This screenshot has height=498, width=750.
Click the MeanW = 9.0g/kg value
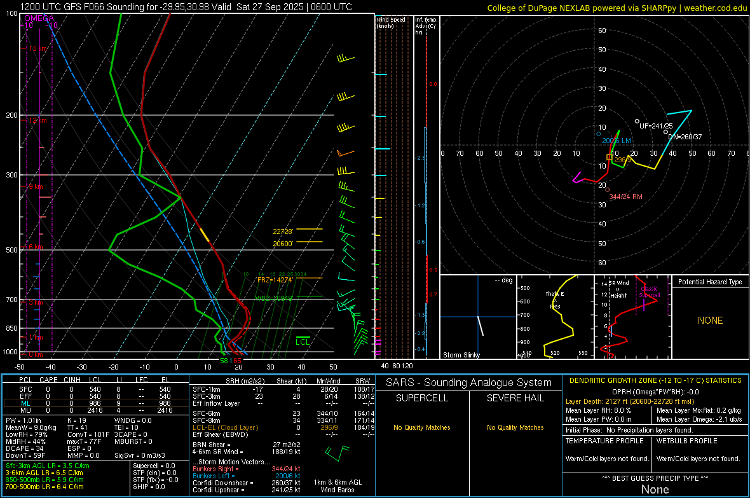click(31, 427)
